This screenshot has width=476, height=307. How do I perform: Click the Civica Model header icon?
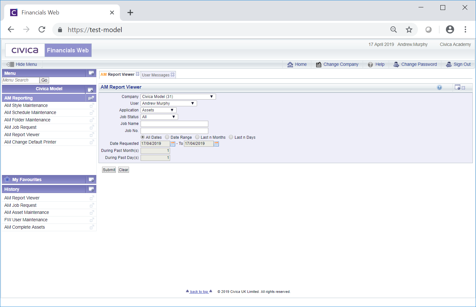[x=90, y=90]
